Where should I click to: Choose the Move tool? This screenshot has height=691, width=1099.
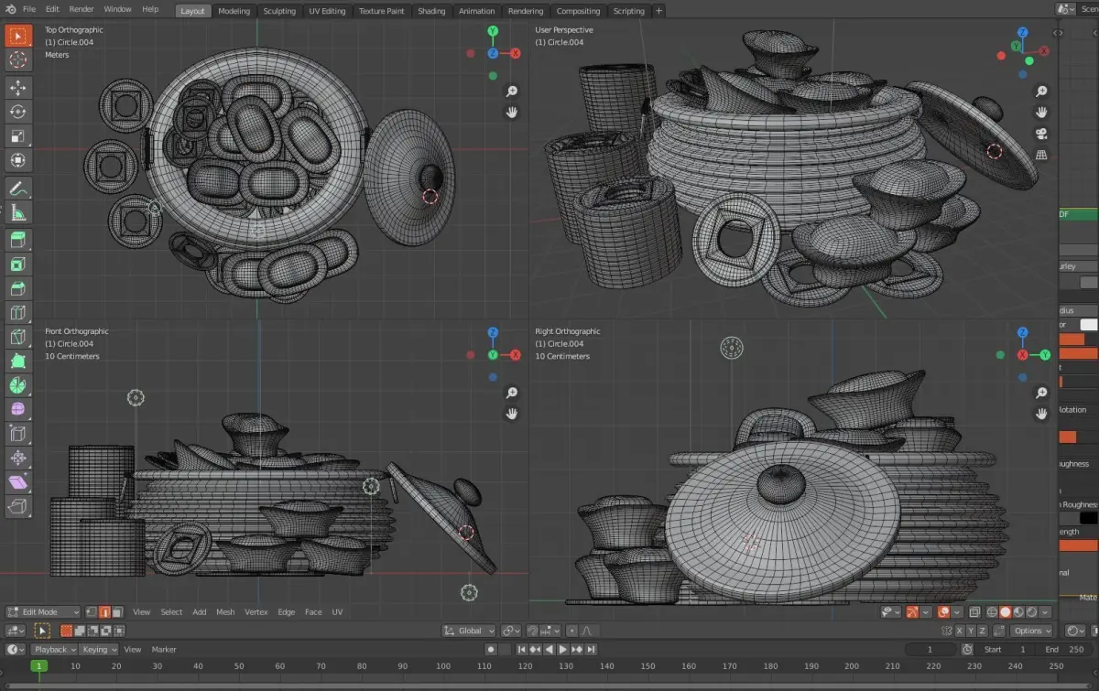coord(17,88)
